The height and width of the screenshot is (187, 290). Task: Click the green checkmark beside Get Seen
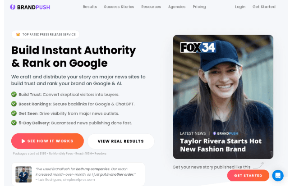[x=14, y=113]
